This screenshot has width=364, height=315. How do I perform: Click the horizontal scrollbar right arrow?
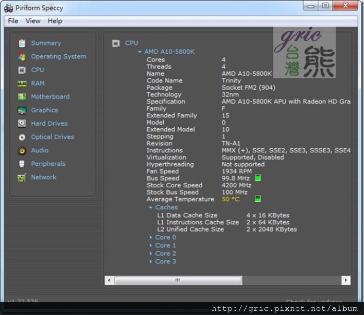click(346, 281)
